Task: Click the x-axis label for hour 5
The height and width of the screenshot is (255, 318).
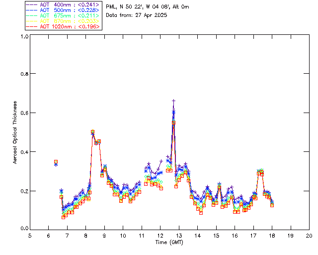Action: pyautogui.click(x=30, y=236)
